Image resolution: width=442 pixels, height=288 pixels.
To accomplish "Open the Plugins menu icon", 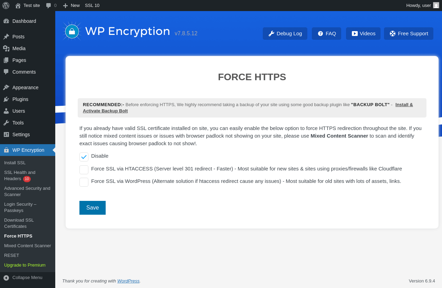I will click(x=6, y=99).
